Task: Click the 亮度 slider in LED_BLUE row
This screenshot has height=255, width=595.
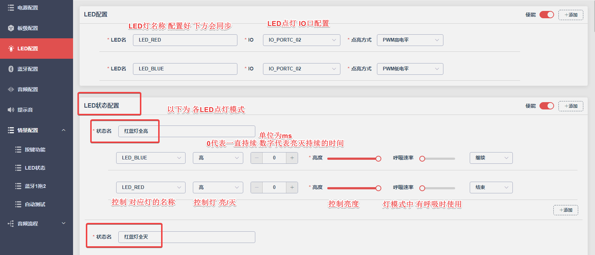Action: [354, 159]
